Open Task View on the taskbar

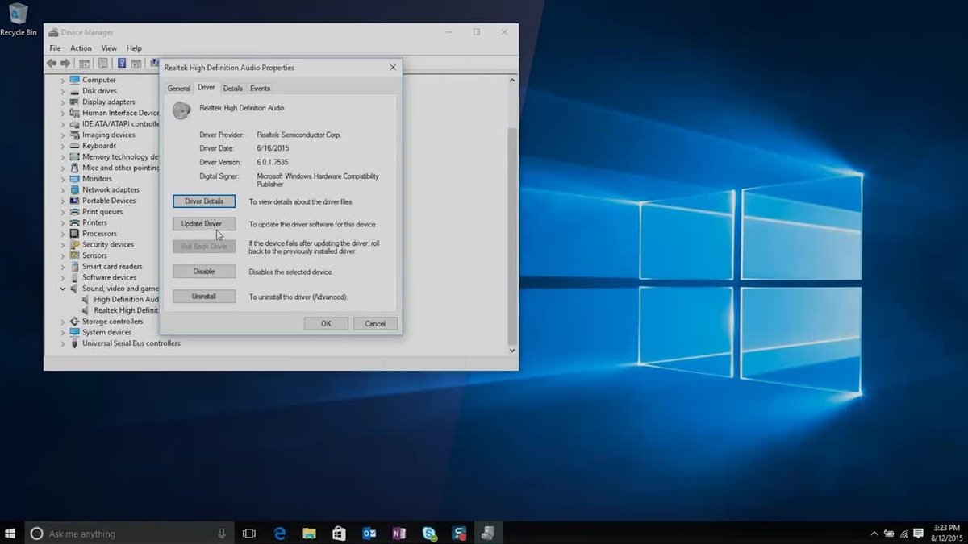248,533
